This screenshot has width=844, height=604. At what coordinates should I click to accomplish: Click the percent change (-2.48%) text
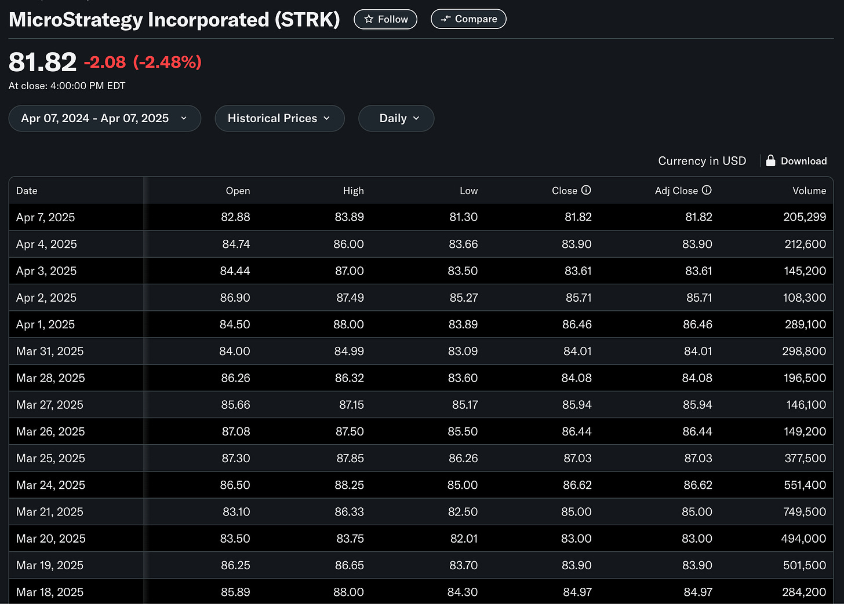click(x=168, y=62)
